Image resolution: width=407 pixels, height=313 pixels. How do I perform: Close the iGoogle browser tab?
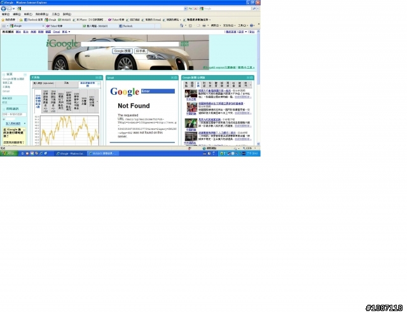(x=43, y=26)
